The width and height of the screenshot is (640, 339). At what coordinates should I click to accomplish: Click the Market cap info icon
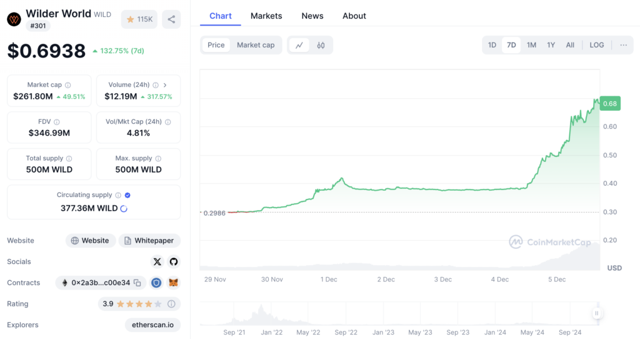(x=67, y=85)
